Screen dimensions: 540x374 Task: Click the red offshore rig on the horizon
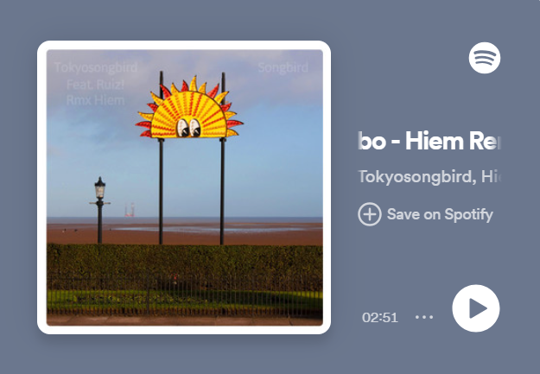pos(130,210)
